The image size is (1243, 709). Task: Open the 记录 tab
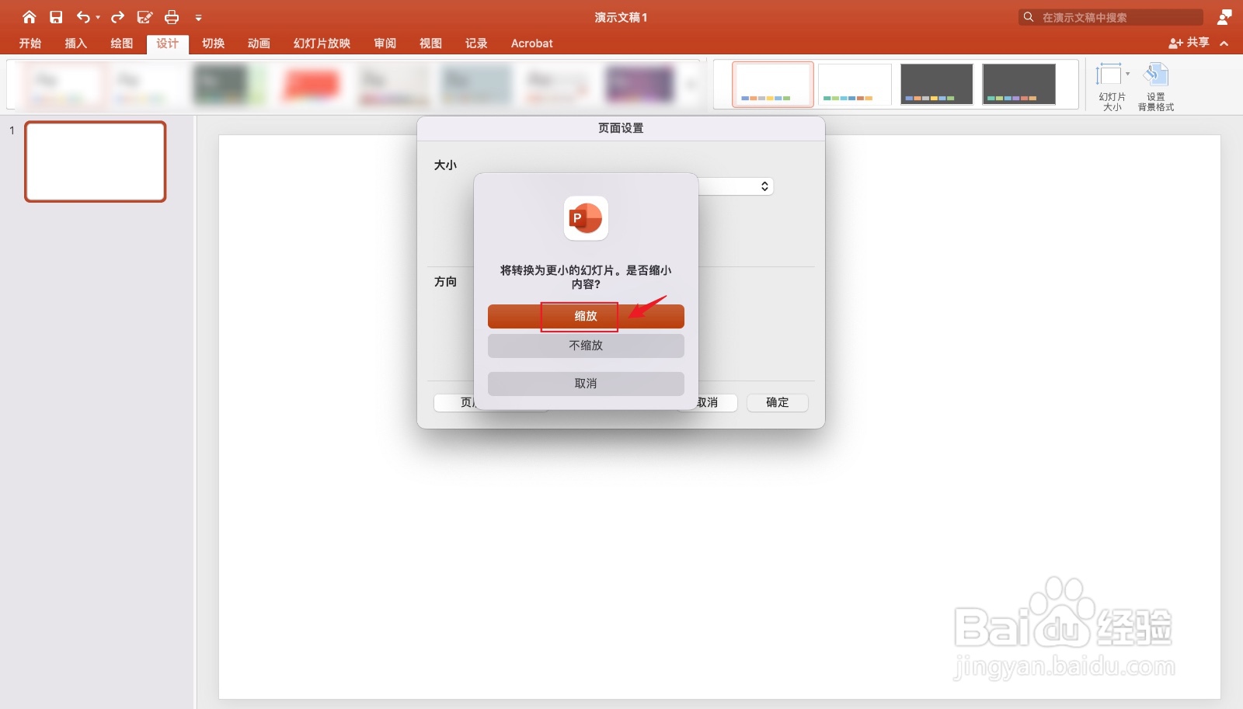(477, 43)
